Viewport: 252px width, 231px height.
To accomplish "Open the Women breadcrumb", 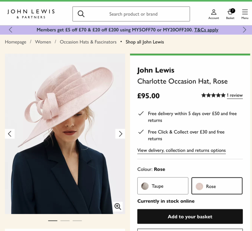I will 43,42.
